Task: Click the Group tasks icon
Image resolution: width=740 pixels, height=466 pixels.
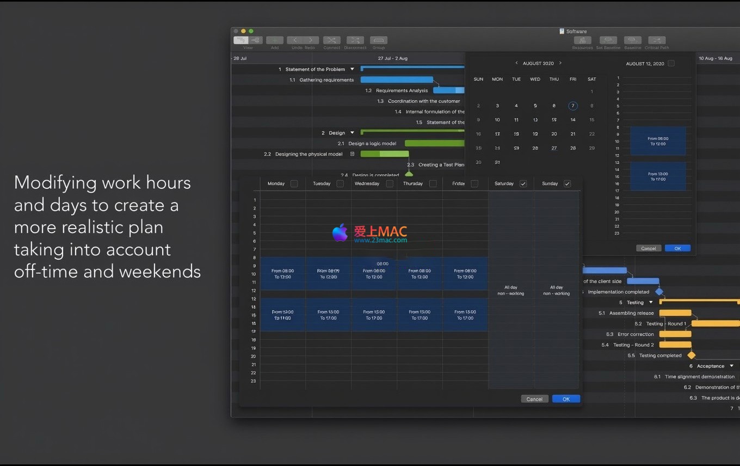Action: pyautogui.click(x=379, y=40)
